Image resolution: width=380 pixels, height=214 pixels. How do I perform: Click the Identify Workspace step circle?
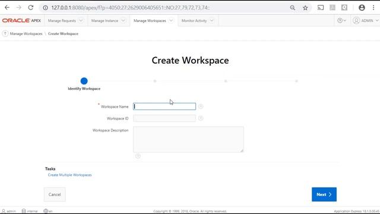pos(84,81)
